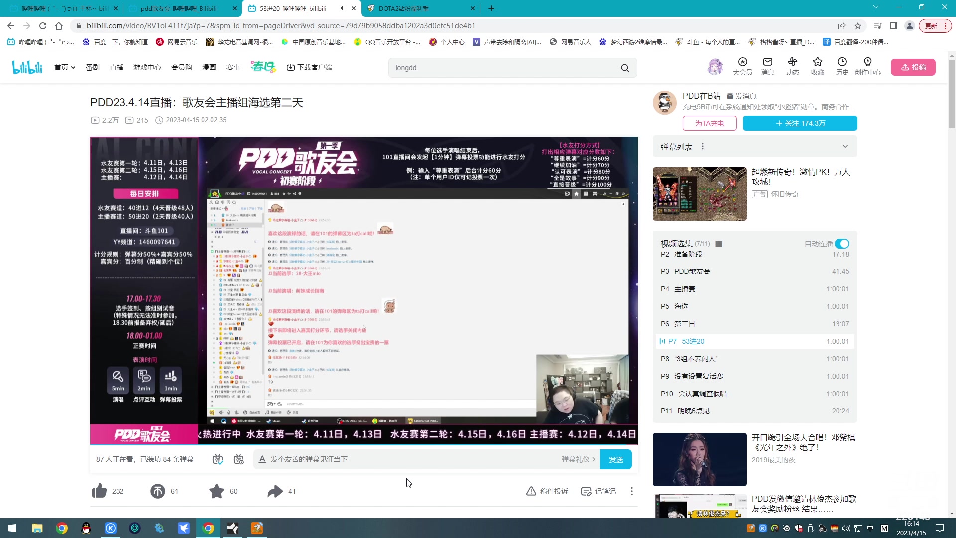Select episode P11 明晚6点见
The height and width of the screenshot is (538, 956).
pos(755,411)
